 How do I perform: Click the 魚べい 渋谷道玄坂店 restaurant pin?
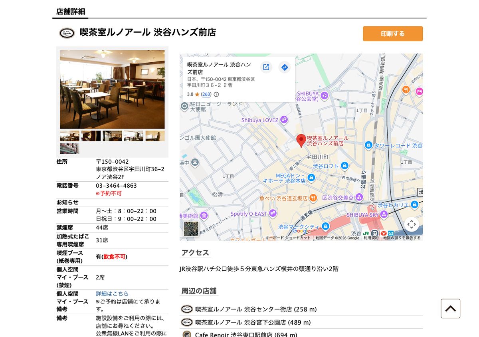313,197
